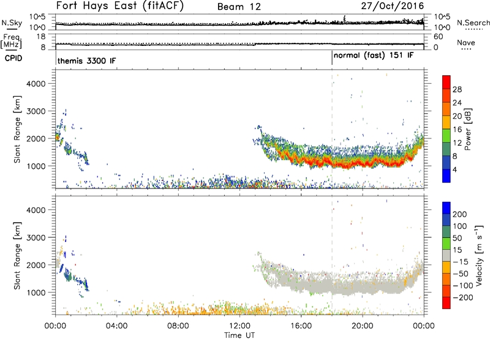Click the blue bottom of power colorbar

(447, 176)
